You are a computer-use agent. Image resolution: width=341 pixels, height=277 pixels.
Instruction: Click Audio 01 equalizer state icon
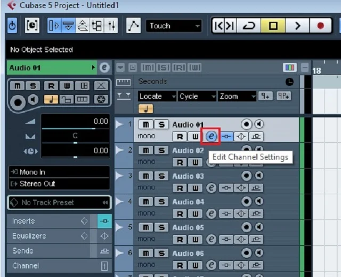[241, 137]
